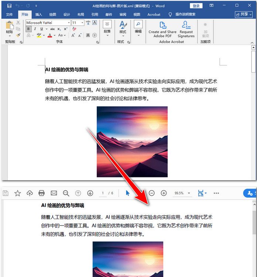The image size is (257, 277).
Task: Email the PDF using the envelope icon
Action: click(54, 193)
